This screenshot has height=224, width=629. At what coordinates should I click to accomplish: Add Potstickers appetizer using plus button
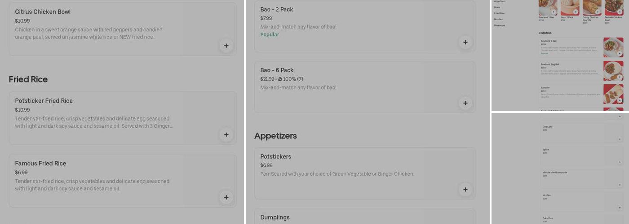465,190
